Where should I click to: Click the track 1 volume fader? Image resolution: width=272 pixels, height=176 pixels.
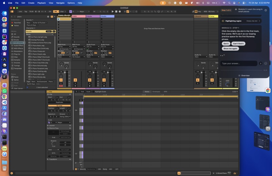click(x=65, y=73)
